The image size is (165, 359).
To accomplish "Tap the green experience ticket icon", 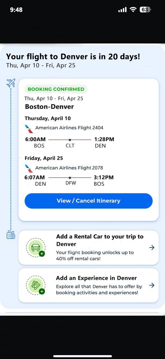I will click(36, 285).
